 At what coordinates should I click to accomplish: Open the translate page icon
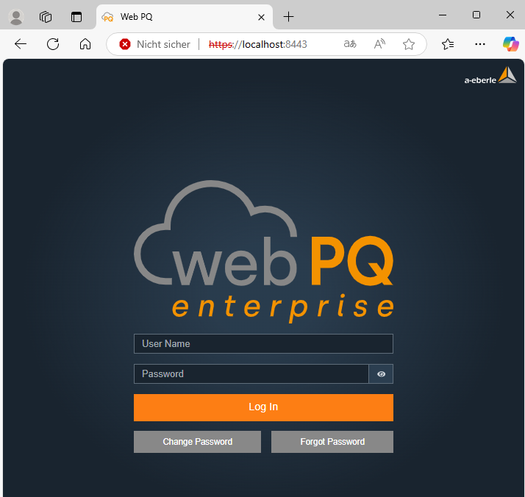[350, 44]
